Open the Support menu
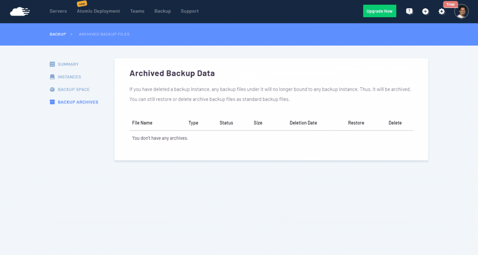The height and width of the screenshot is (255, 478). point(190,11)
